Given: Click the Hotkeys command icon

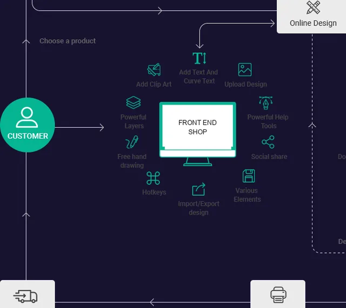Looking at the screenshot, I should (x=153, y=178).
